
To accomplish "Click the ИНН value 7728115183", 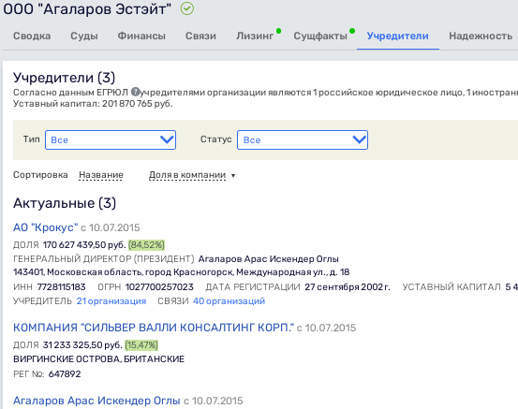I will (x=61, y=286).
